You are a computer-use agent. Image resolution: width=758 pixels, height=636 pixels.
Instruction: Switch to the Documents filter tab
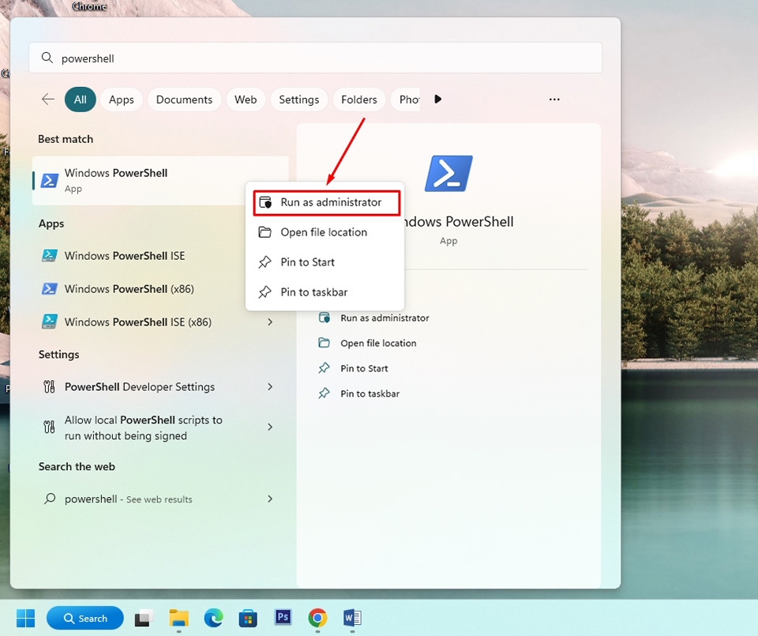pyautogui.click(x=184, y=100)
